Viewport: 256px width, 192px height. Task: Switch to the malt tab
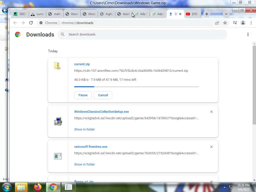point(55,14)
